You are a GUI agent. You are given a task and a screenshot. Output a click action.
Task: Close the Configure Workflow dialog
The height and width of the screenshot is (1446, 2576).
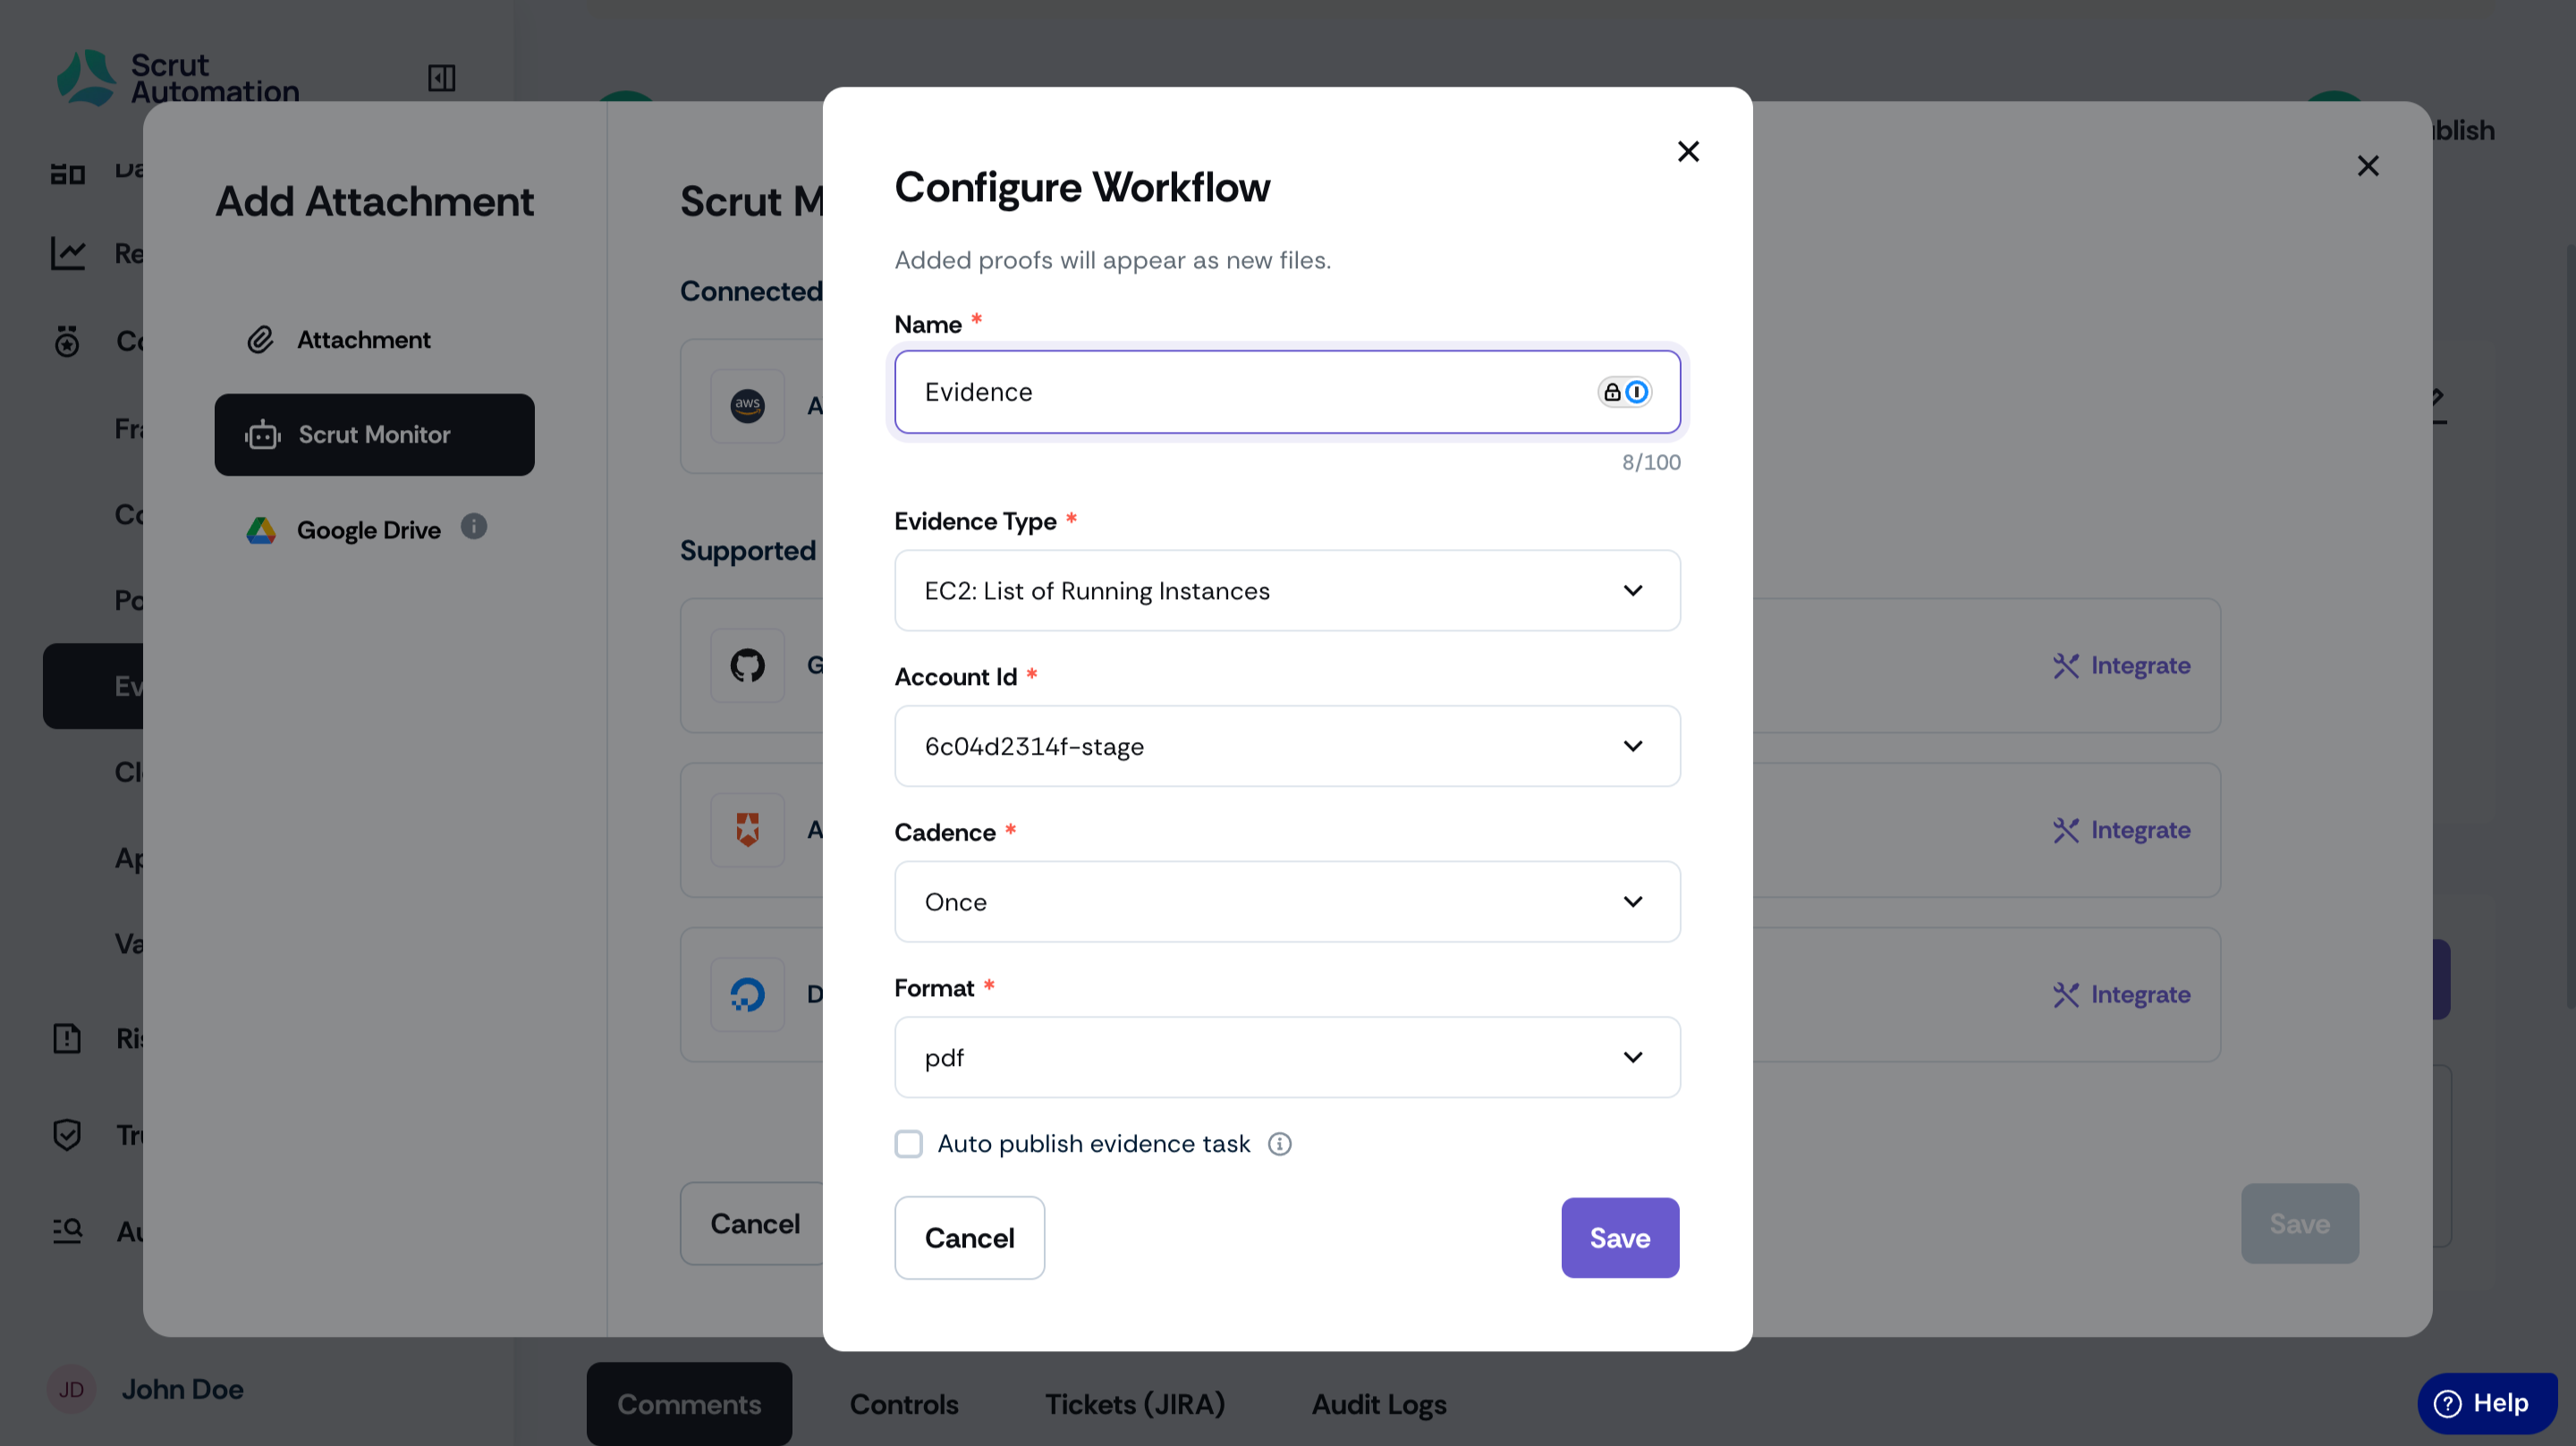click(1688, 151)
